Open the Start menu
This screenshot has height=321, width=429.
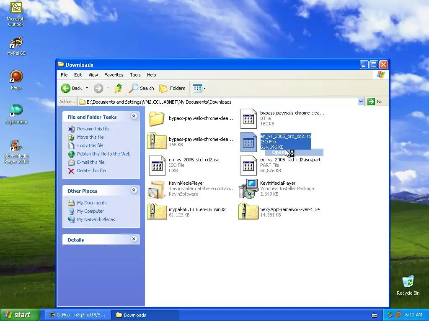click(20, 315)
